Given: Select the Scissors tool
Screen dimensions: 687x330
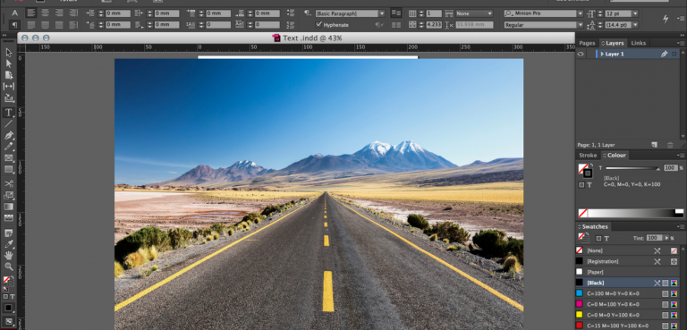Looking at the screenshot, I should click(8, 183).
